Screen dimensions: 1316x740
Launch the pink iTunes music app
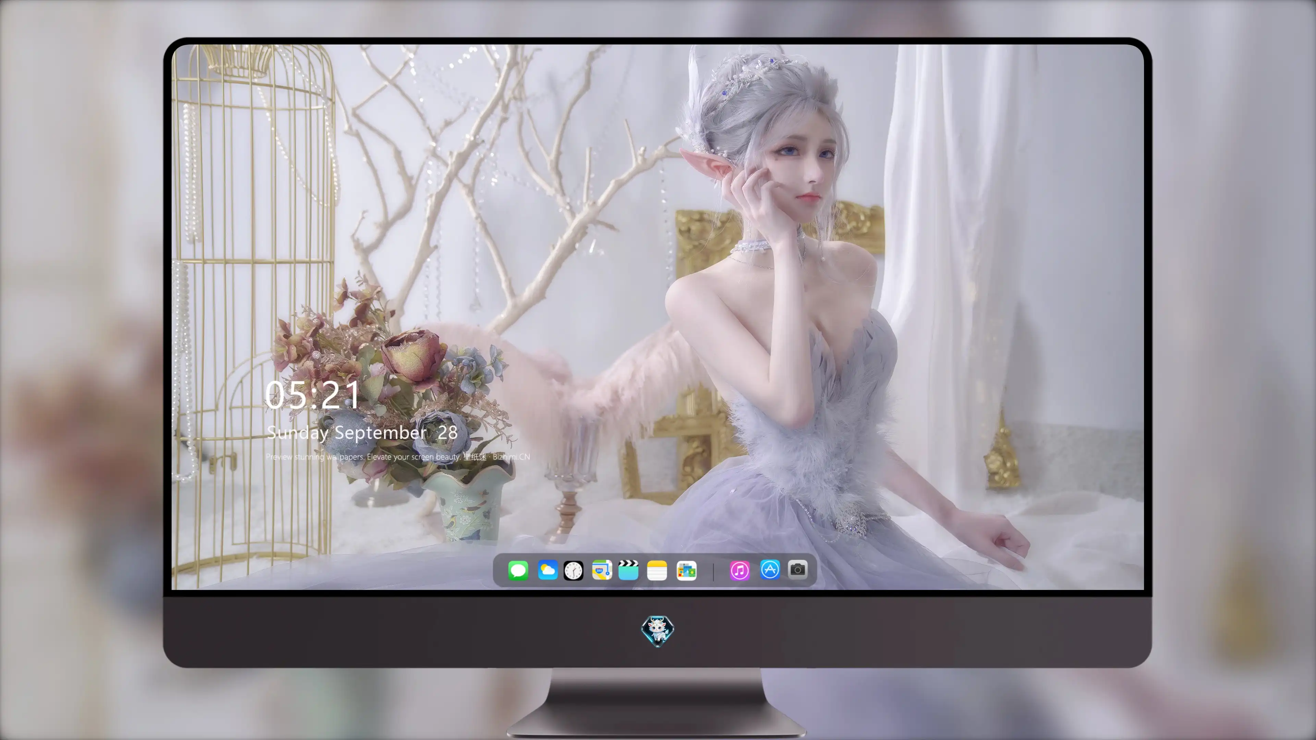tap(740, 570)
